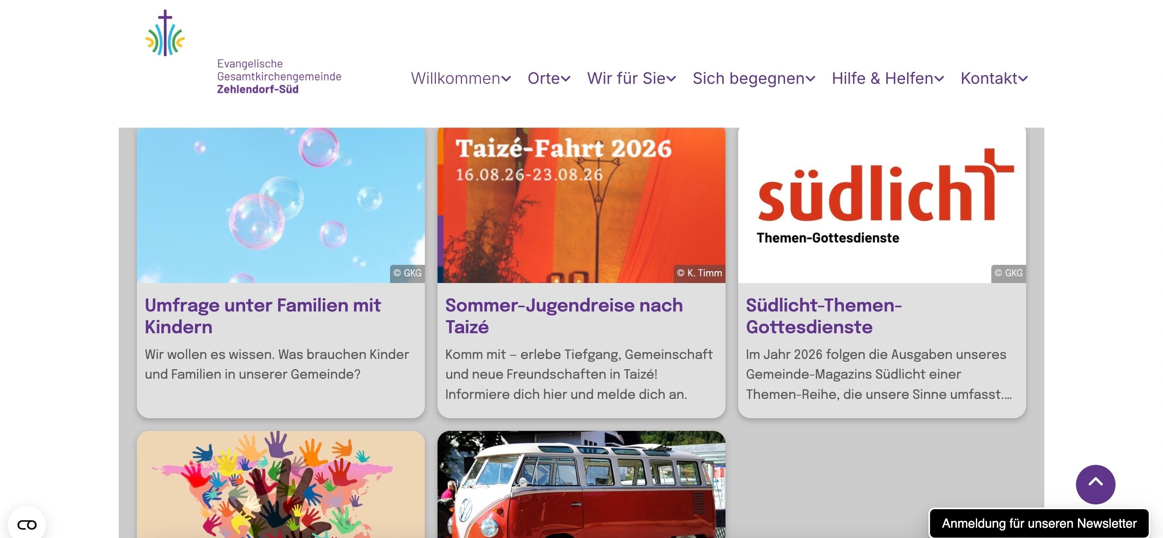The width and height of the screenshot is (1163, 538).
Task: Click the südlicht Themen-Gottesdienste logo image
Action: (x=882, y=206)
